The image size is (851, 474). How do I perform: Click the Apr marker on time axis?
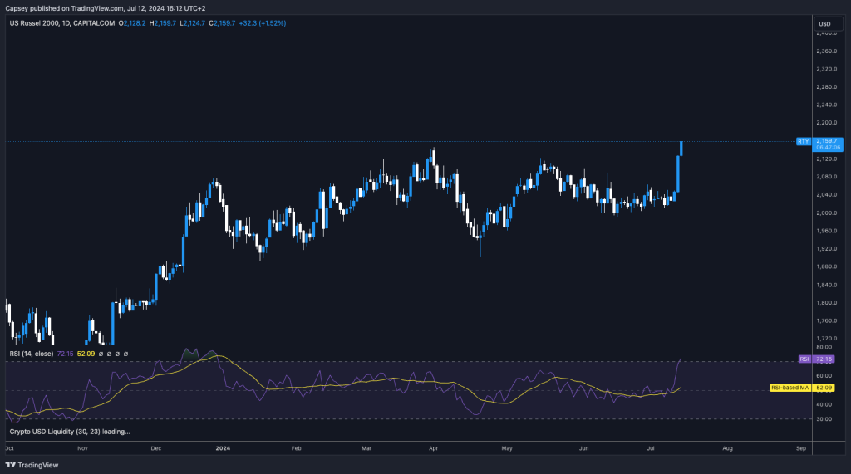point(433,447)
